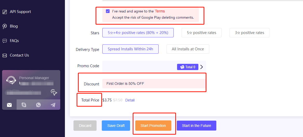Select All Installs at Once delivery
The height and width of the screenshot is (137, 303).
coord(188,49)
